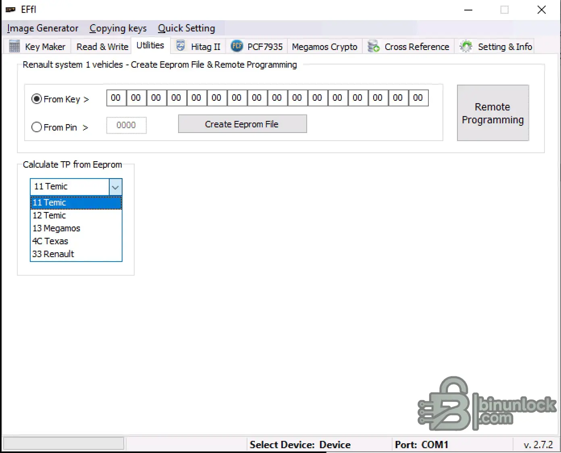Click the Port: COM1 status text

pyautogui.click(x=422, y=445)
